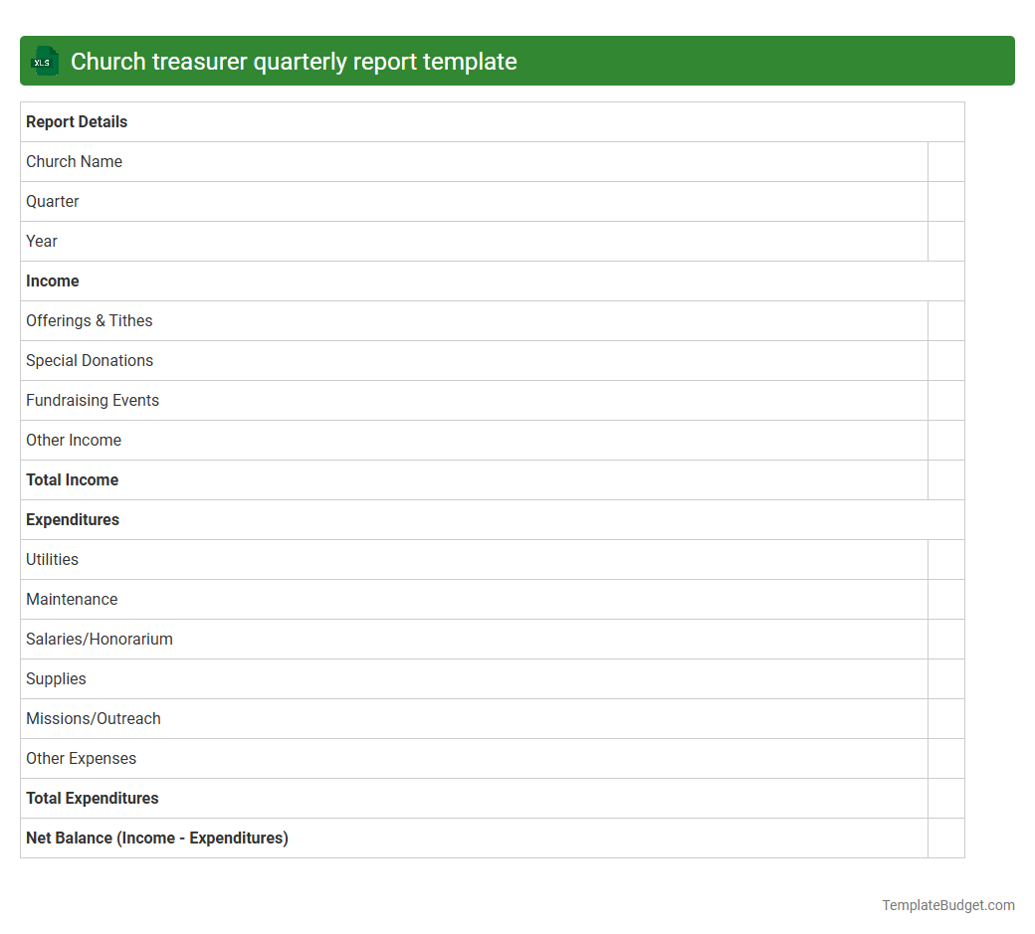
Task: Click the XLS file icon
Action: (44, 61)
